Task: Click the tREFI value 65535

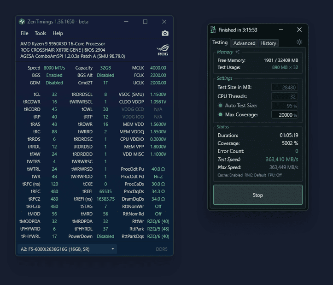Action: [105, 191]
